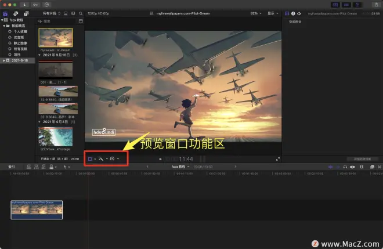The height and width of the screenshot is (249, 383).
Task: Select the aerial beach footage thumbnail
Action: coord(56,136)
